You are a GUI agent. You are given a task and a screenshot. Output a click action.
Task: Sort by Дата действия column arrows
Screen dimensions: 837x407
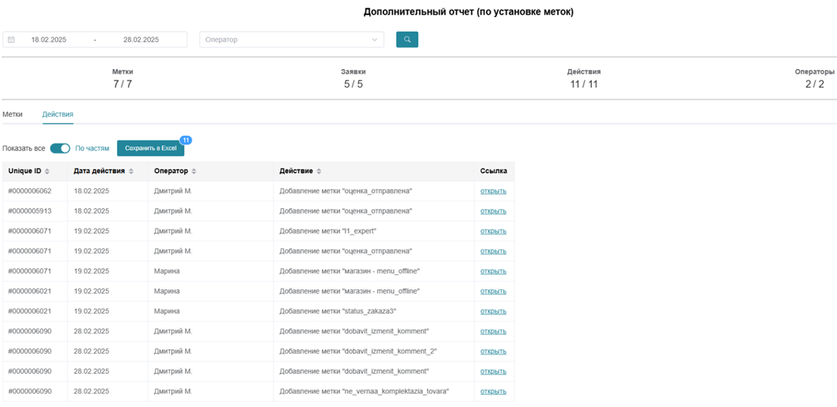[x=130, y=172]
